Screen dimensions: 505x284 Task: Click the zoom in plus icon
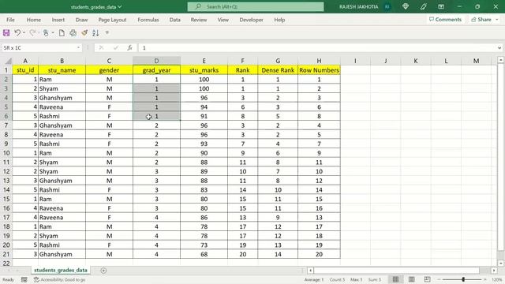pos(485,279)
